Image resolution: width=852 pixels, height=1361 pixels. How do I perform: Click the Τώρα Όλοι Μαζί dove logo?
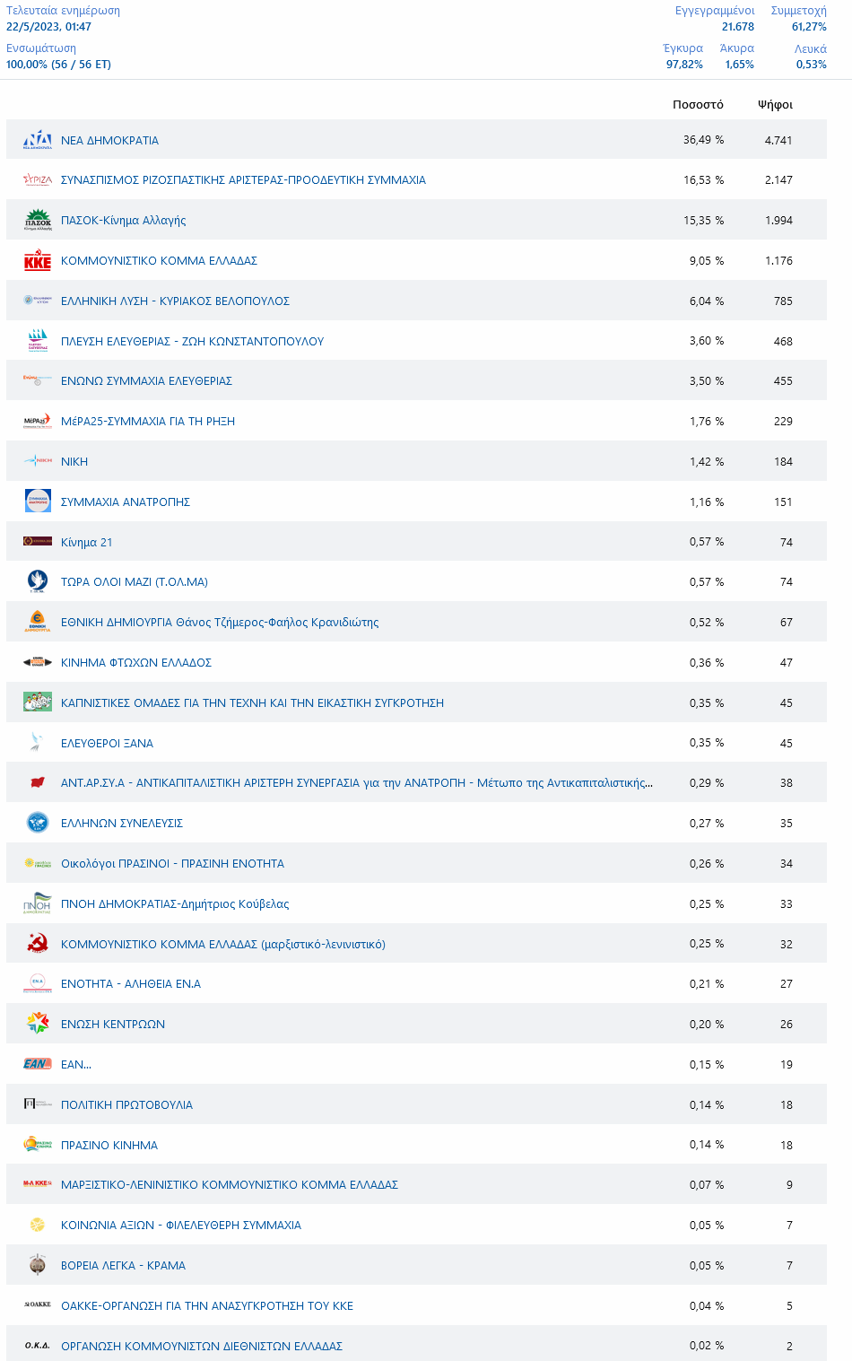(38, 582)
